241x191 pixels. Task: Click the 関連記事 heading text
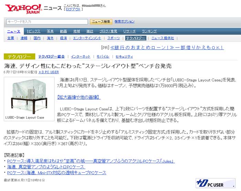pyautogui.click(x=14, y=155)
